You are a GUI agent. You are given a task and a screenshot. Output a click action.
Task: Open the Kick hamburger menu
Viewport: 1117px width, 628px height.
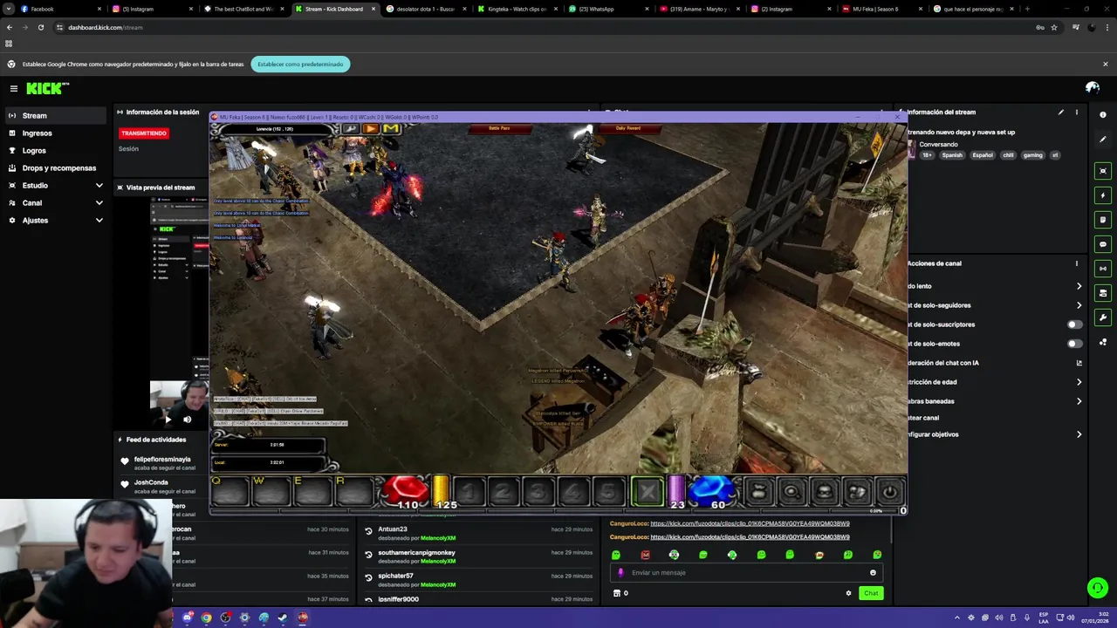click(x=14, y=88)
